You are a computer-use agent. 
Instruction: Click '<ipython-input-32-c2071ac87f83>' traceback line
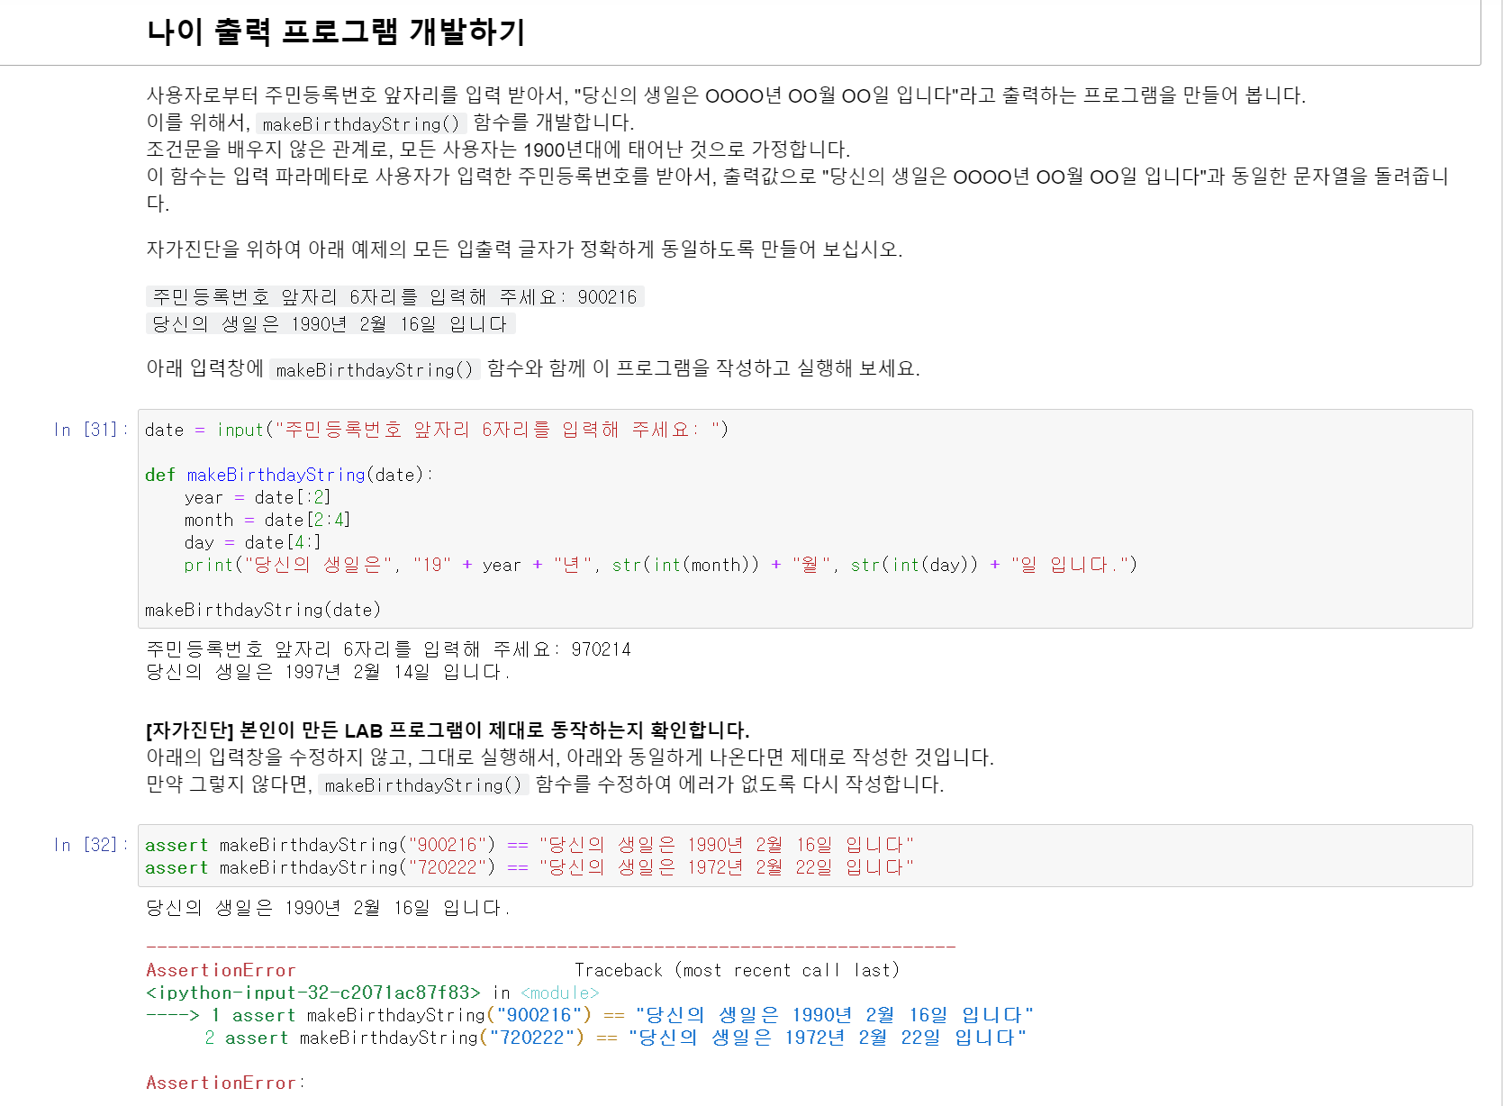pyautogui.click(x=313, y=993)
